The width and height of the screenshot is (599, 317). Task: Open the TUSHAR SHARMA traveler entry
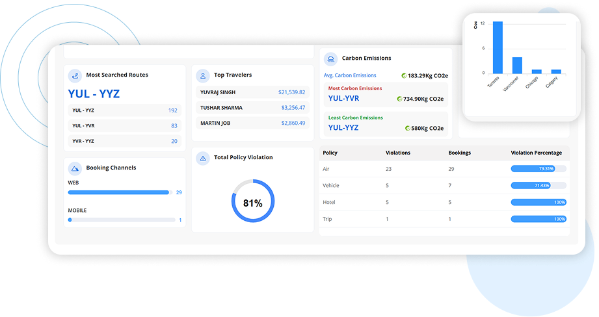[252, 108]
